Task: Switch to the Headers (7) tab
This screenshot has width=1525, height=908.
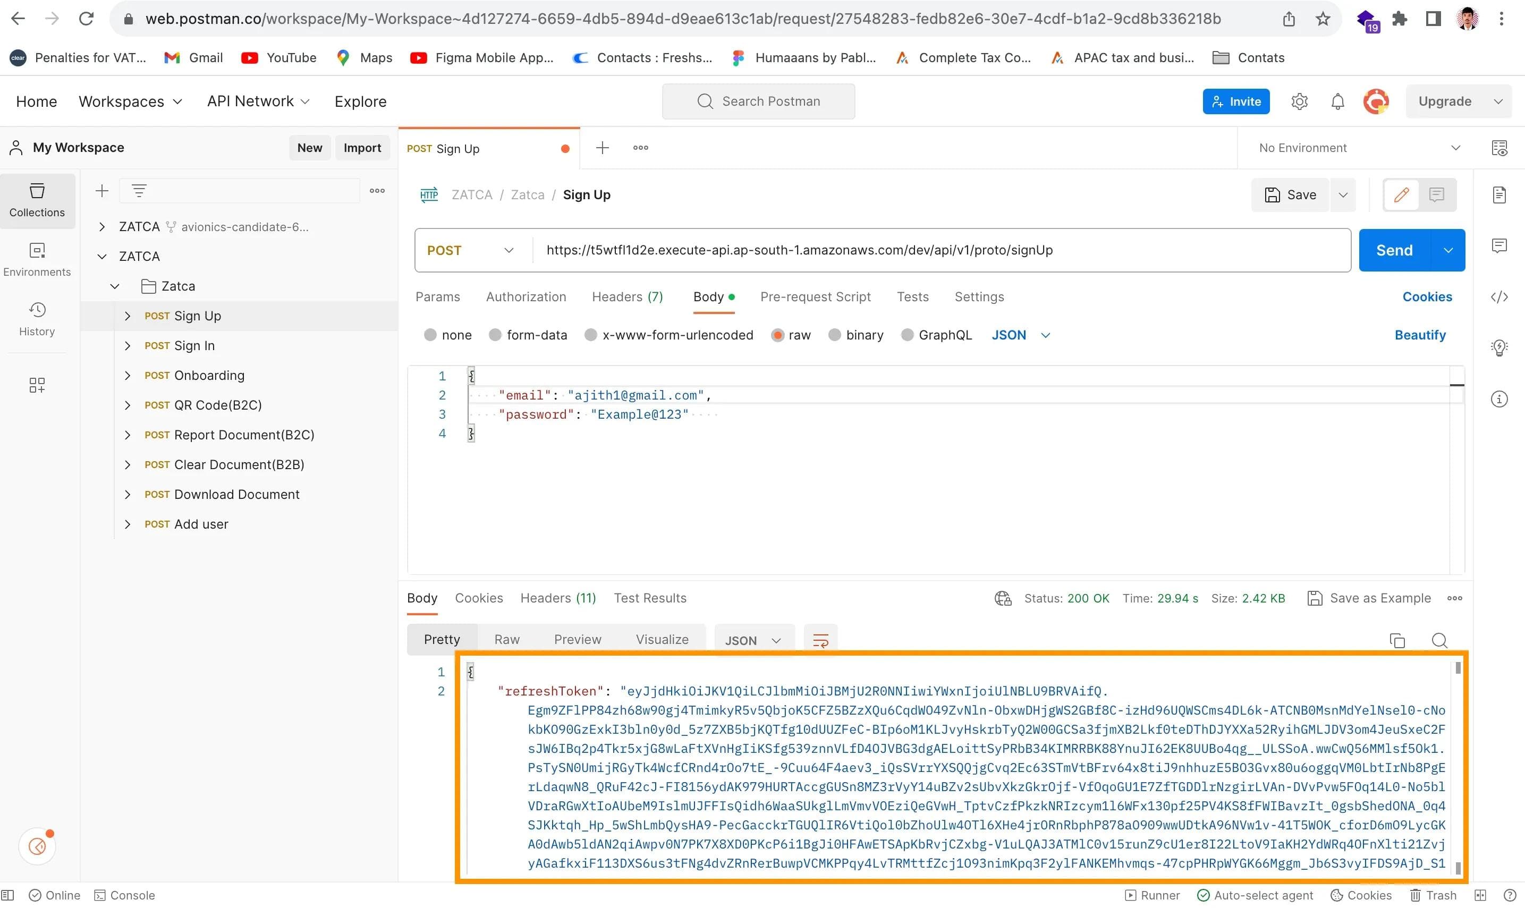Action: pyautogui.click(x=627, y=298)
